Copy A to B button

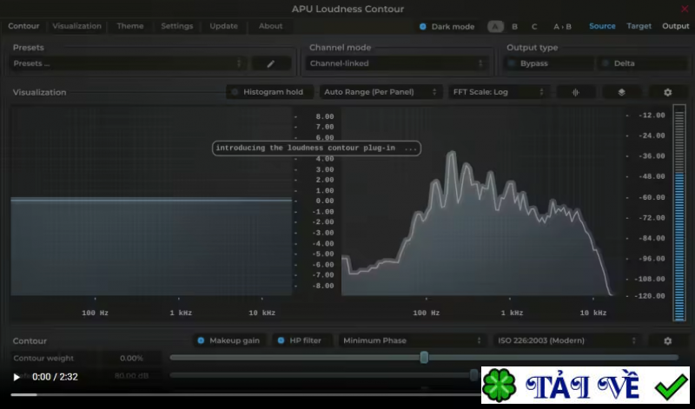click(x=562, y=27)
